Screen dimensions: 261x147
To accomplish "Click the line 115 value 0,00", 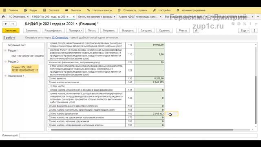I will (149, 54).
